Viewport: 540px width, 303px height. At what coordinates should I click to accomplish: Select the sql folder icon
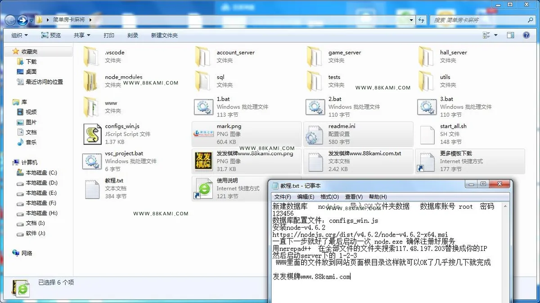[203, 81]
